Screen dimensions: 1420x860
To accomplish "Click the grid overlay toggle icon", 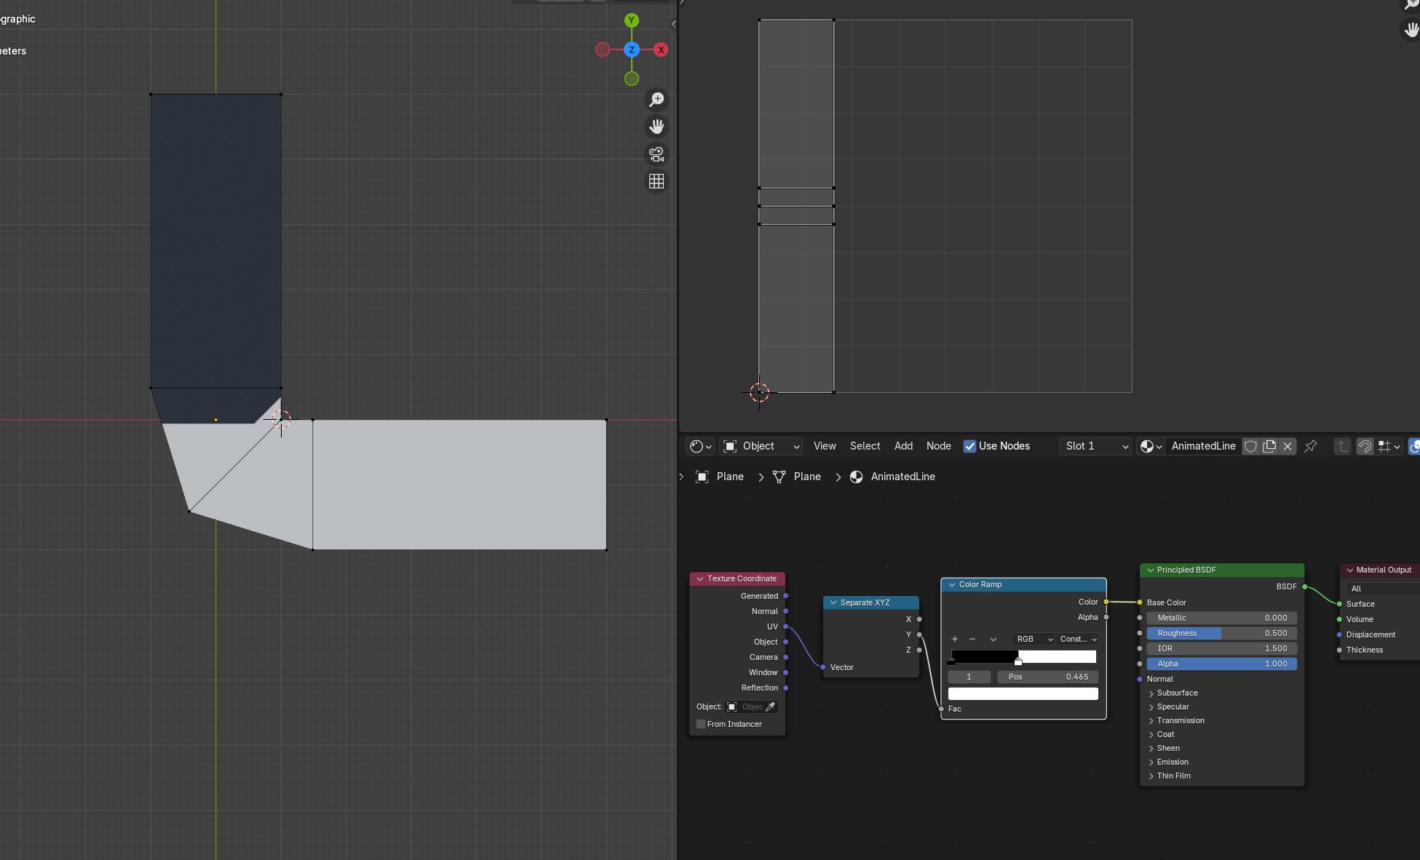I will pos(657,182).
